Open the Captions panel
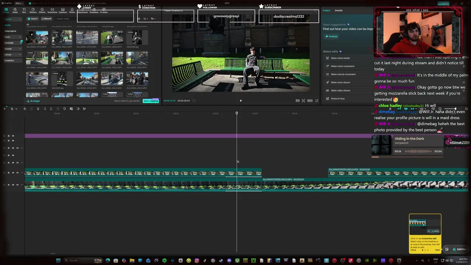The height and width of the screenshot is (265, 471). tap(63, 10)
